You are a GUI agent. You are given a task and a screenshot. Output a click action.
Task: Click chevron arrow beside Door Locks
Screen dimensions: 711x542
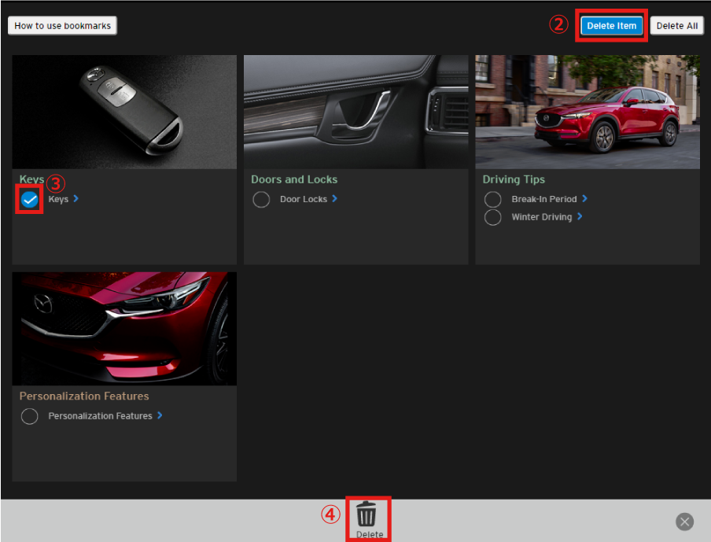point(334,199)
